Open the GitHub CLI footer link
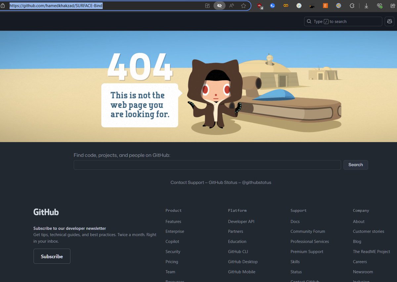 coord(238,252)
